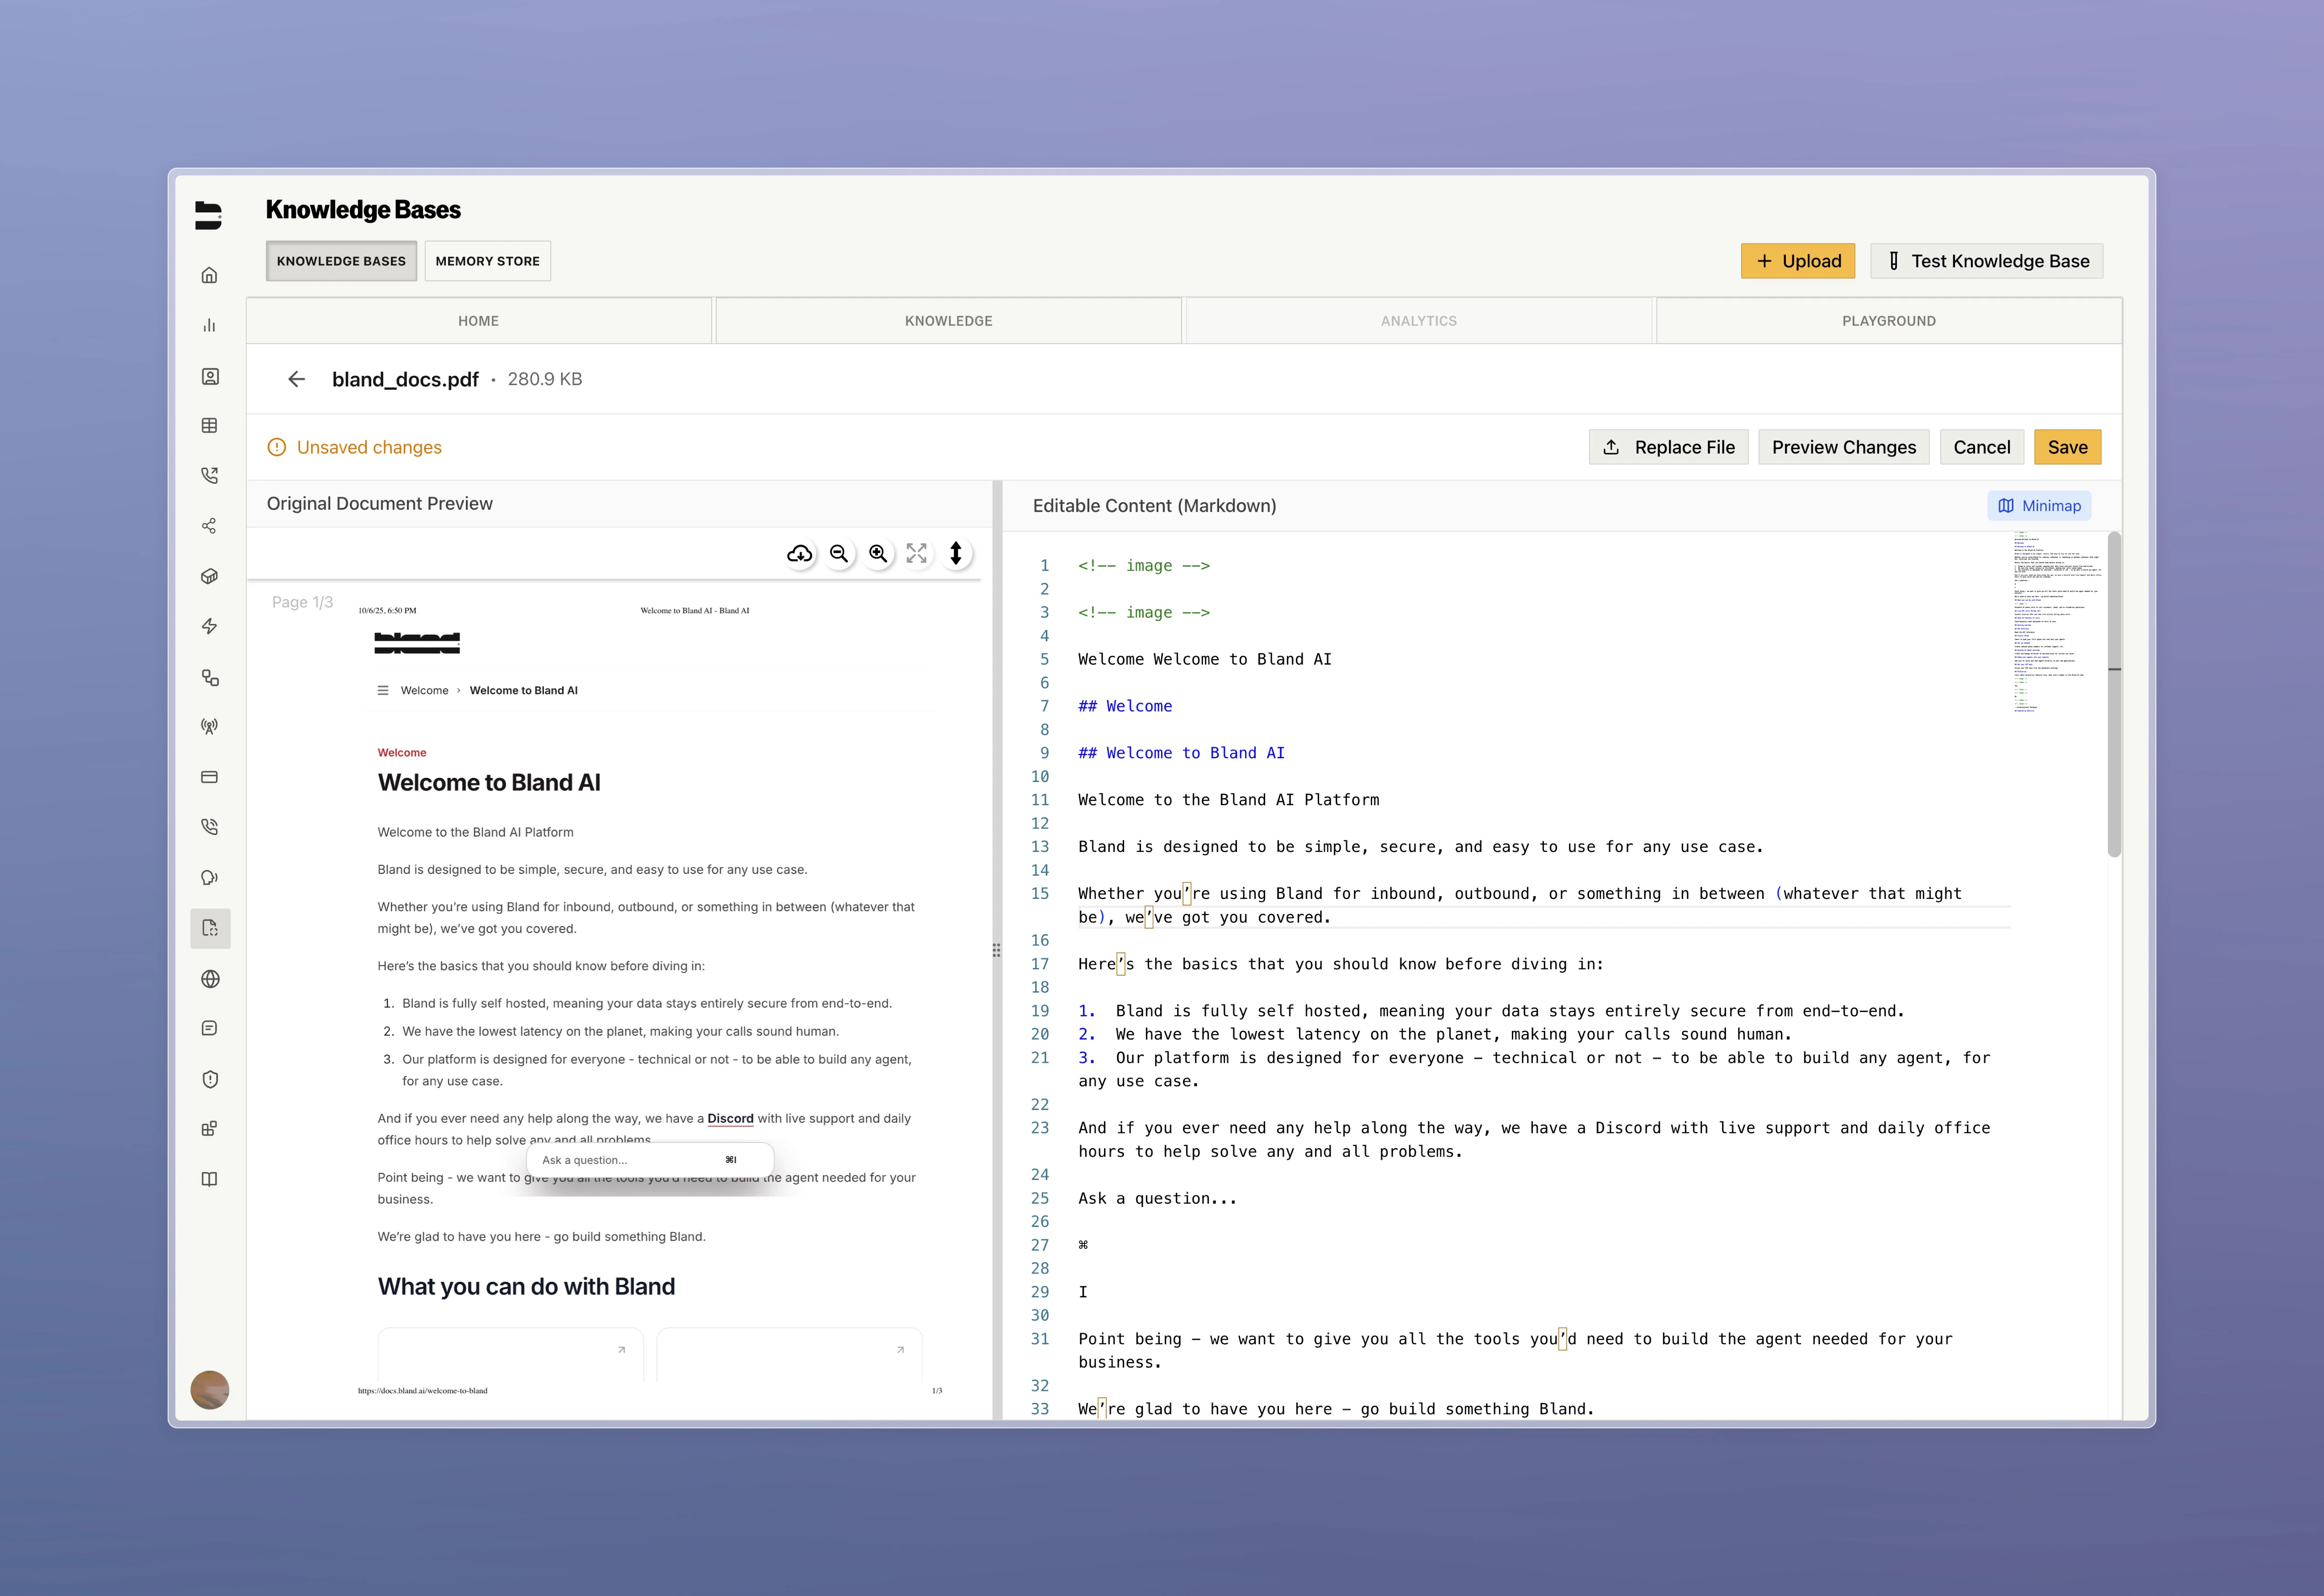Image resolution: width=2324 pixels, height=1596 pixels.
Task: Click Preview Changes button
Action: [1844, 447]
